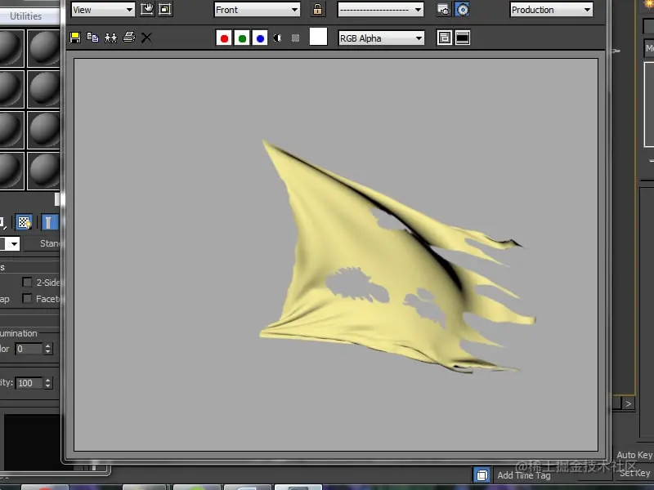Toggle the frame window UI icon

point(462,38)
